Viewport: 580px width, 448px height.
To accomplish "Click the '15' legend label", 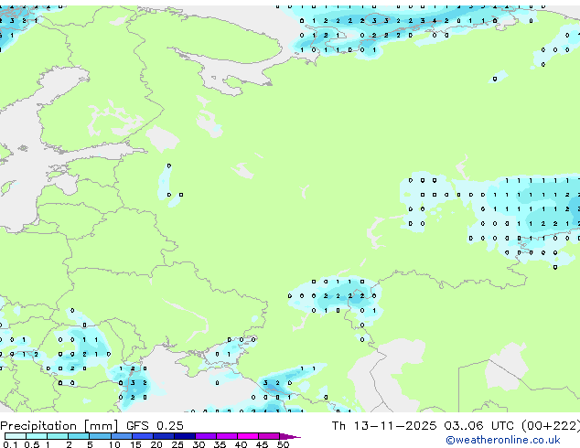I will click(135, 444).
